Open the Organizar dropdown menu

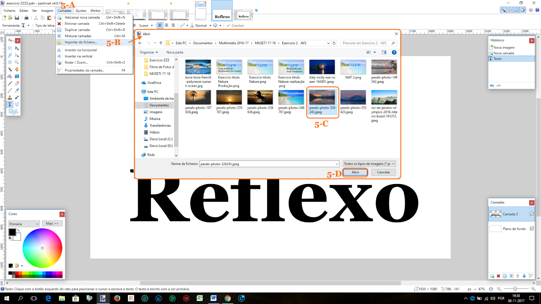tap(149, 52)
